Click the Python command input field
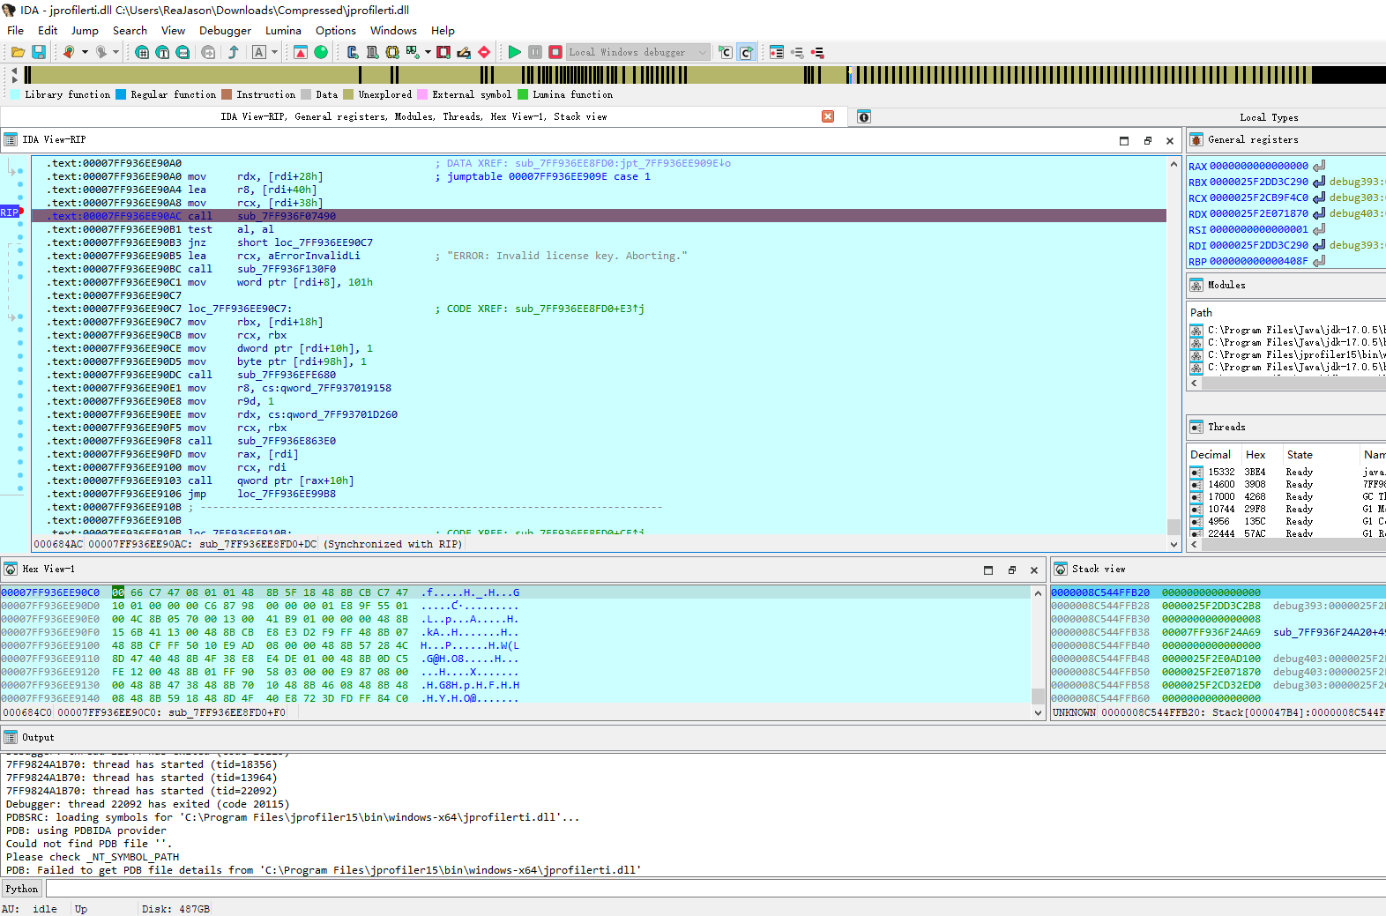The image size is (1386, 916). click(705, 889)
